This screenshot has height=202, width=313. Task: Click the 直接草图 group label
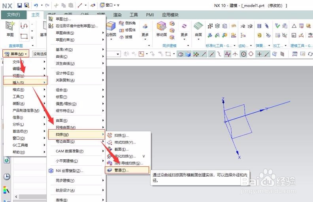(16, 46)
